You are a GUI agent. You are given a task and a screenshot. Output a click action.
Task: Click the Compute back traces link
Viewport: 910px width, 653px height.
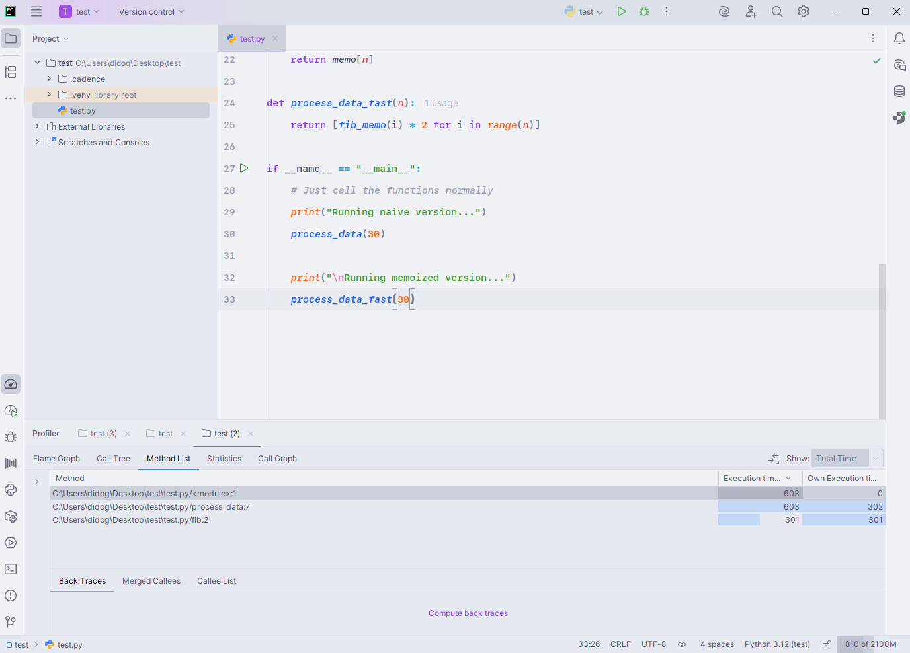click(468, 613)
